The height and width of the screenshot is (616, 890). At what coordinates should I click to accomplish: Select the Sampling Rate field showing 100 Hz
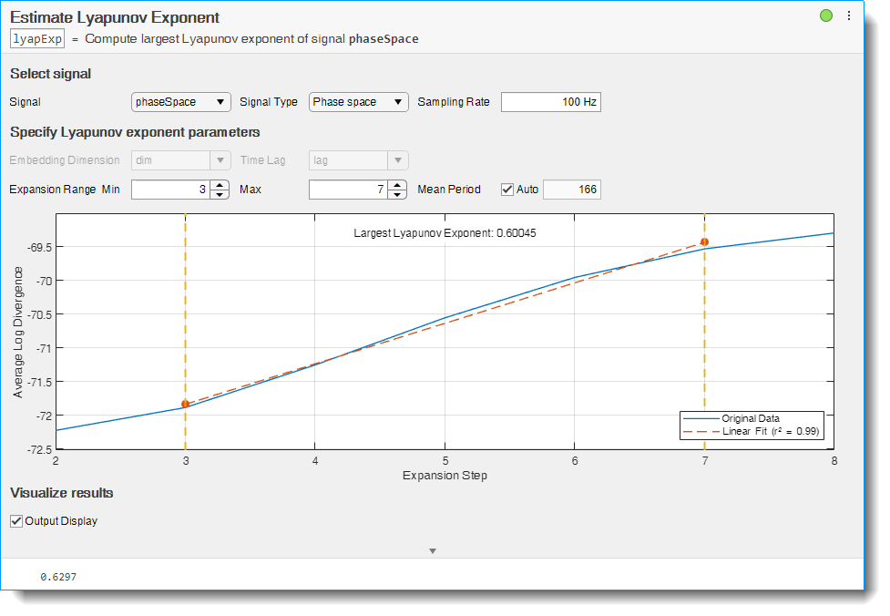click(x=550, y=102)
